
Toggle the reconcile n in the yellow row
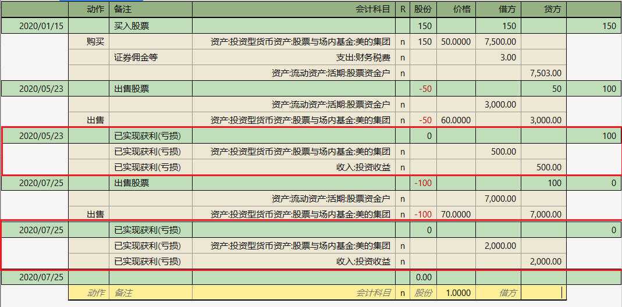[403, 293]
